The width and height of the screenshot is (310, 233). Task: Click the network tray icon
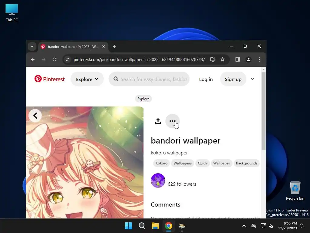pyautogui.click(x=263, y=226)
